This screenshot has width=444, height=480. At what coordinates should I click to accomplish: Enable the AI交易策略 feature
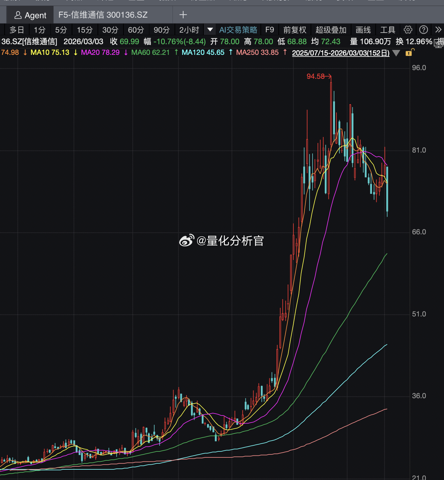pyautogui.click(x=238, y=30)
